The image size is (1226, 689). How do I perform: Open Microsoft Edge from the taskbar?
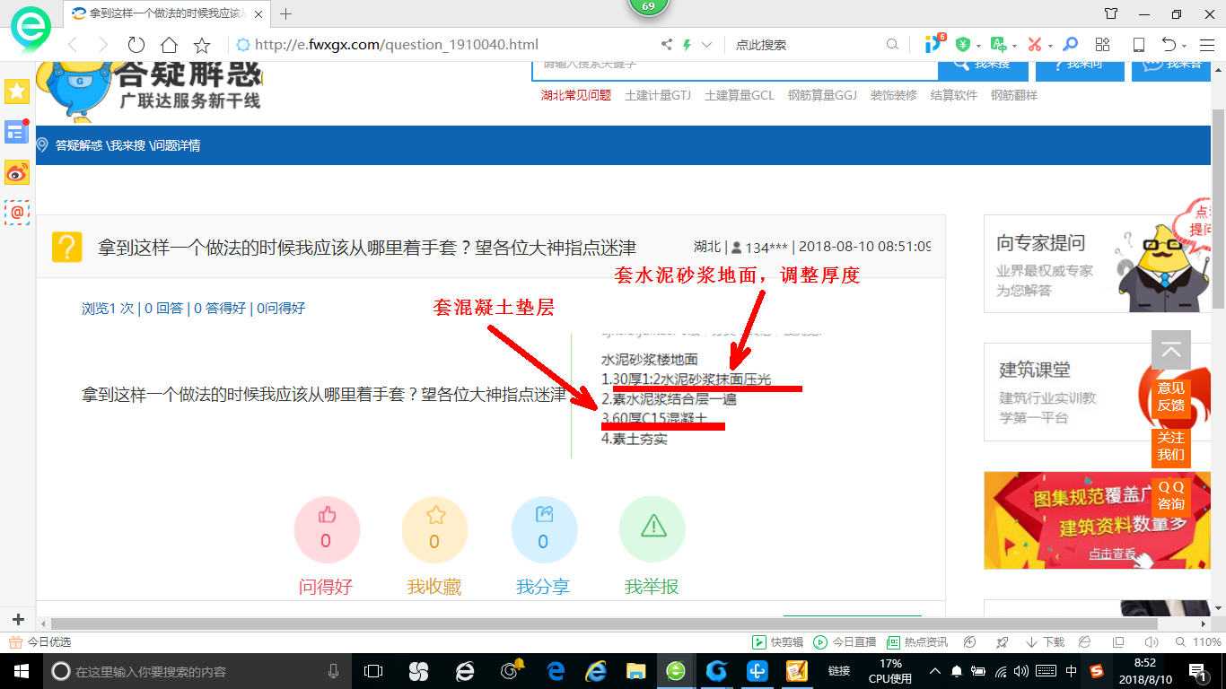556,671
